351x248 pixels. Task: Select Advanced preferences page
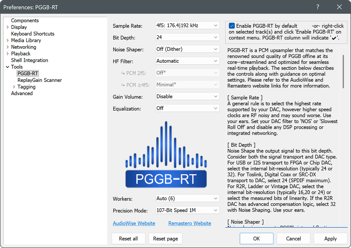tap(22, 93)
